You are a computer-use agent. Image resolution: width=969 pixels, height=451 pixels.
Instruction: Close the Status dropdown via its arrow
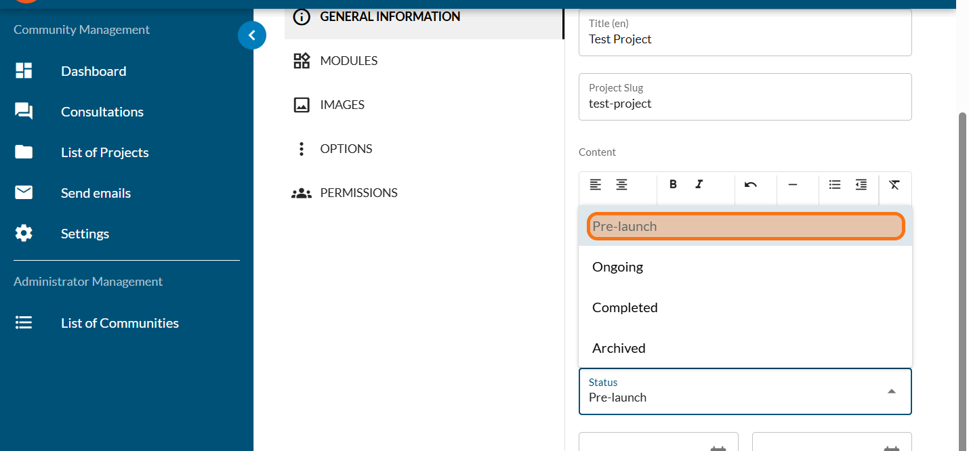(892, 391)
